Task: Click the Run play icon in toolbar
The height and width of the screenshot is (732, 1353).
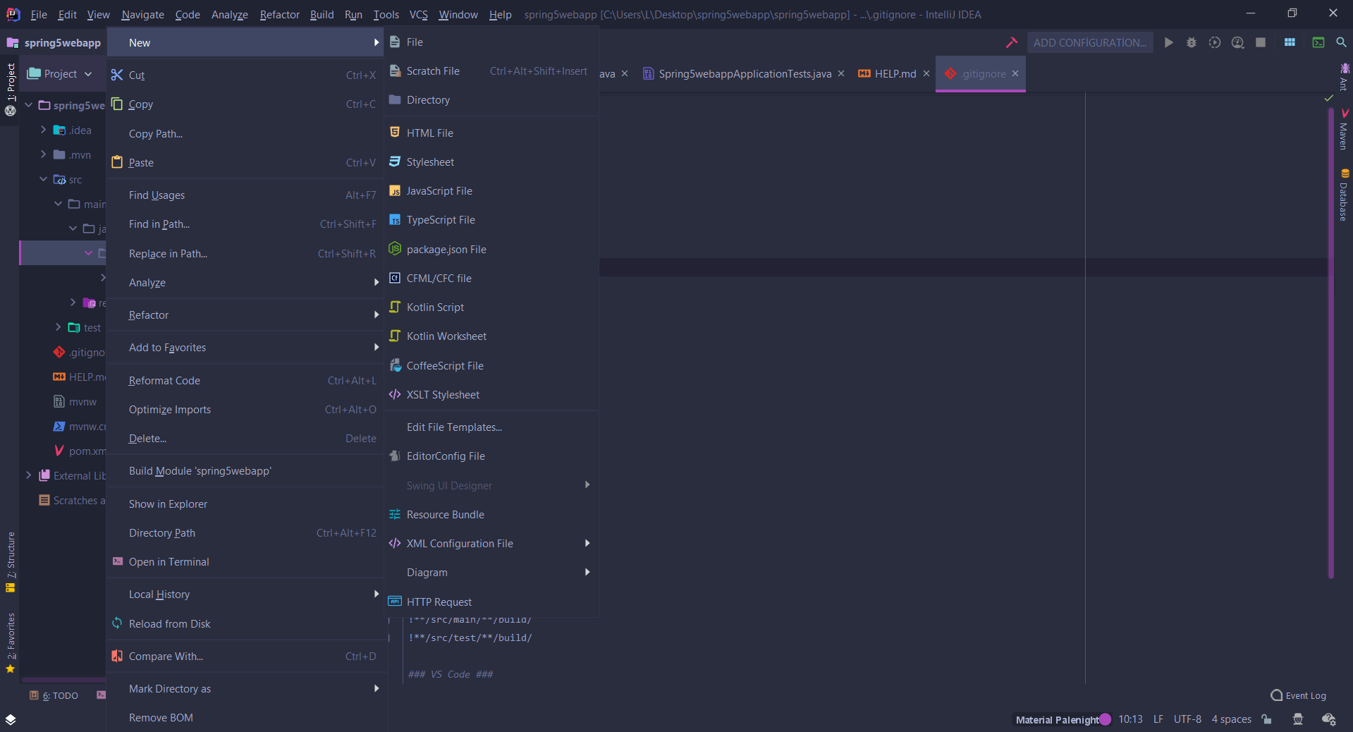Action: [1169, 43]
